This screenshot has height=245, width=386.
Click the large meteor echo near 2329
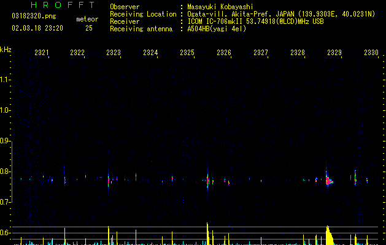click(x=329, y=181)
